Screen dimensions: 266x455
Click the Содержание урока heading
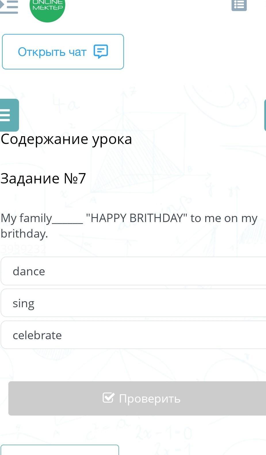click(x=66, y=139)
